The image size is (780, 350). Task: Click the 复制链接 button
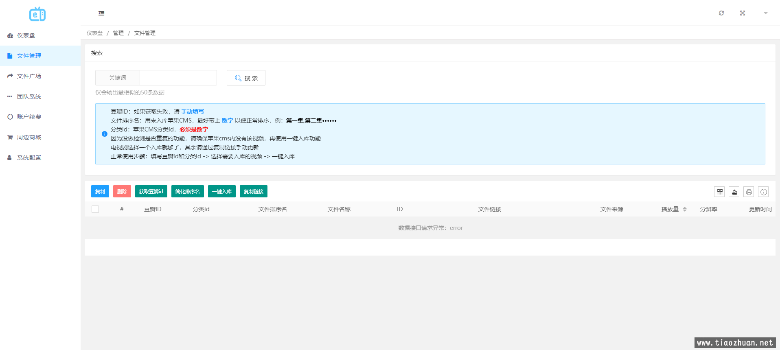[254, 191]
